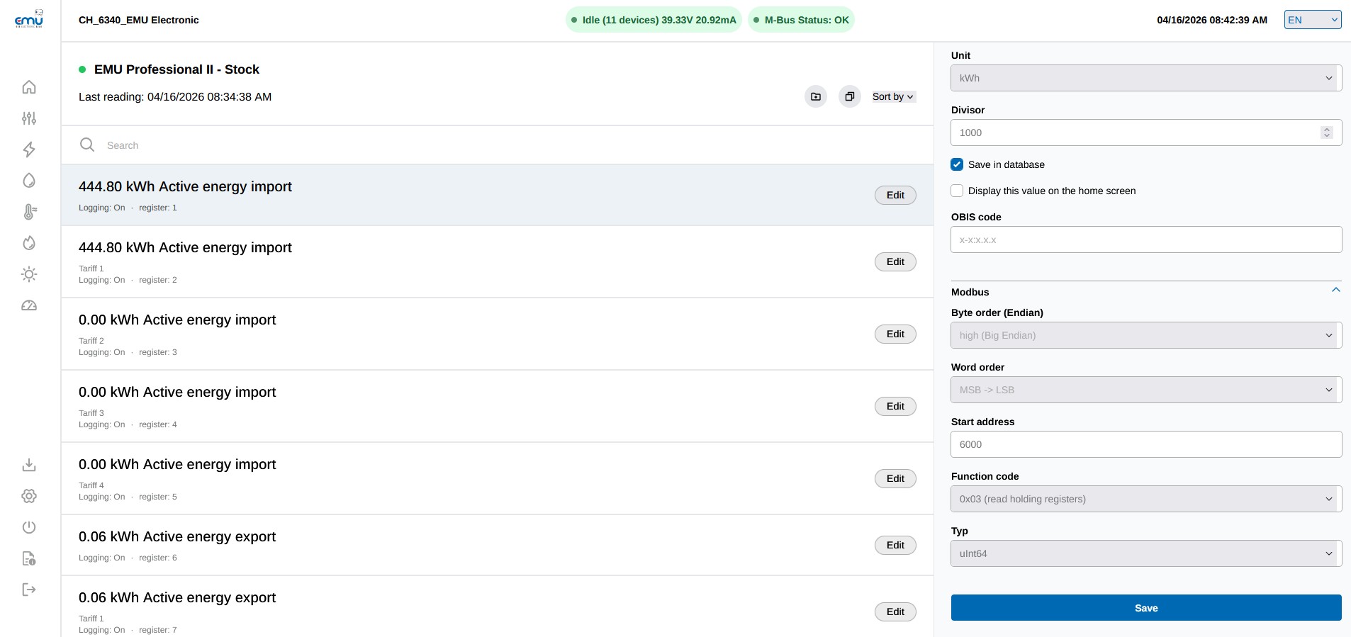Click the power icon in the sidebar

[x=29, y=527]
